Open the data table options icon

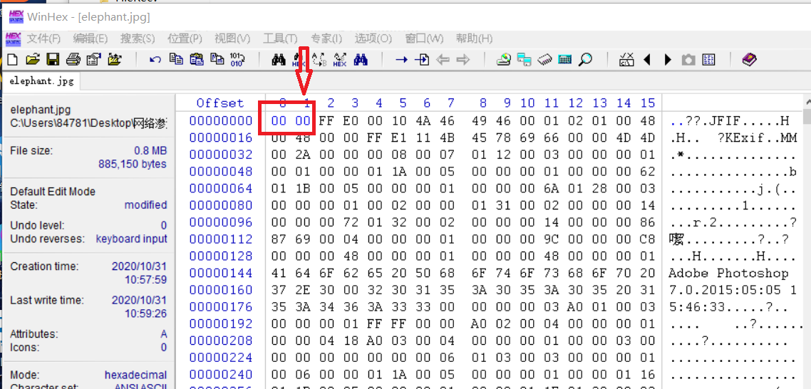708,59
